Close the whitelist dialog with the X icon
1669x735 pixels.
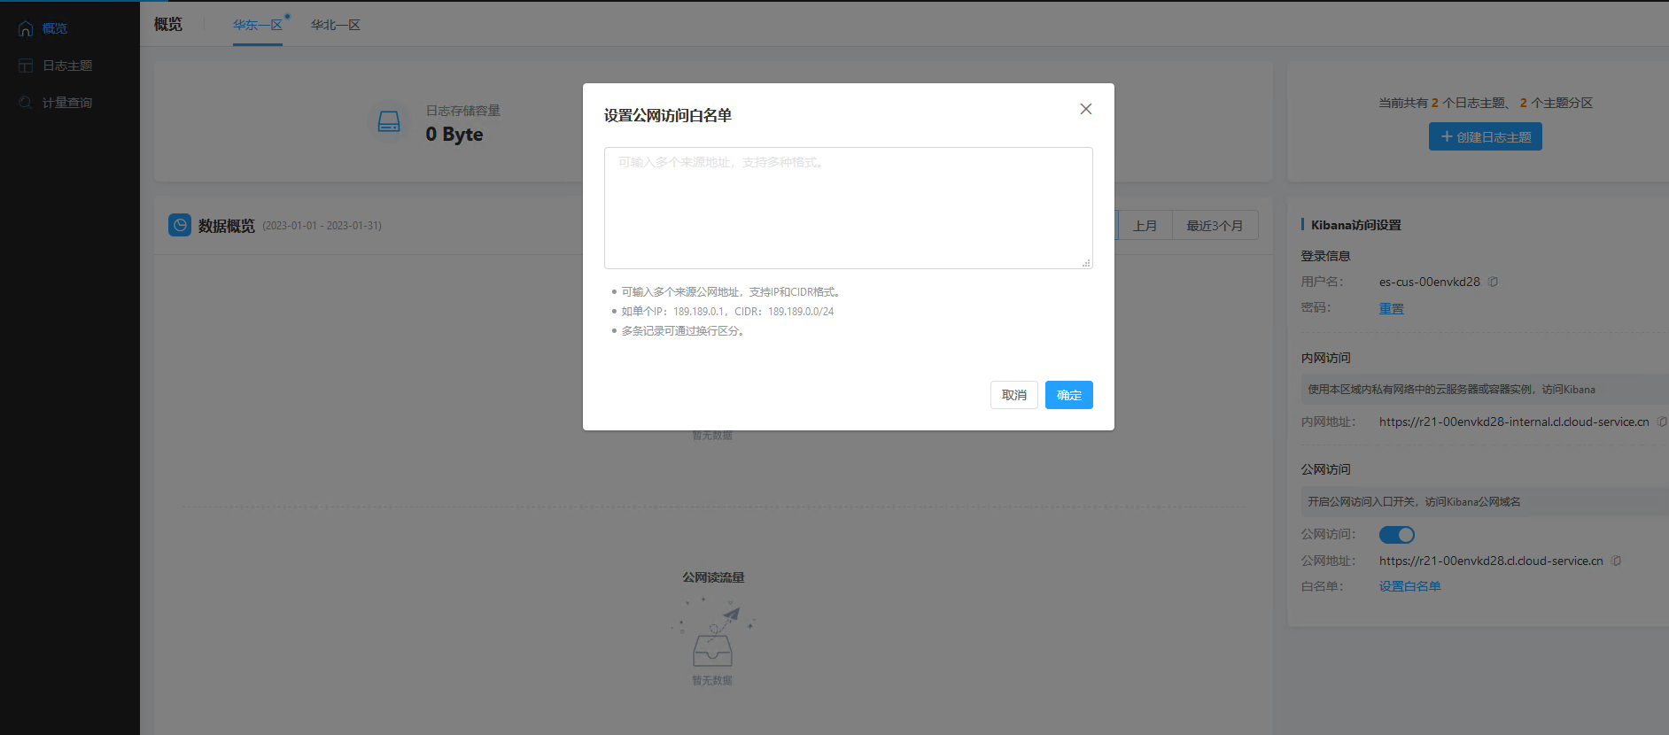pyautogui.click(x=1085, y=109)
